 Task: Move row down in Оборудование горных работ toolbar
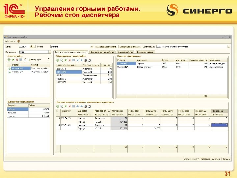tap(82, 60)
